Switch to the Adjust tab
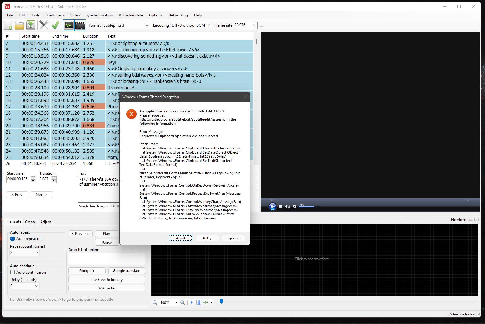The width and height of the screenshot is (485, 324). tap(45, 222)
